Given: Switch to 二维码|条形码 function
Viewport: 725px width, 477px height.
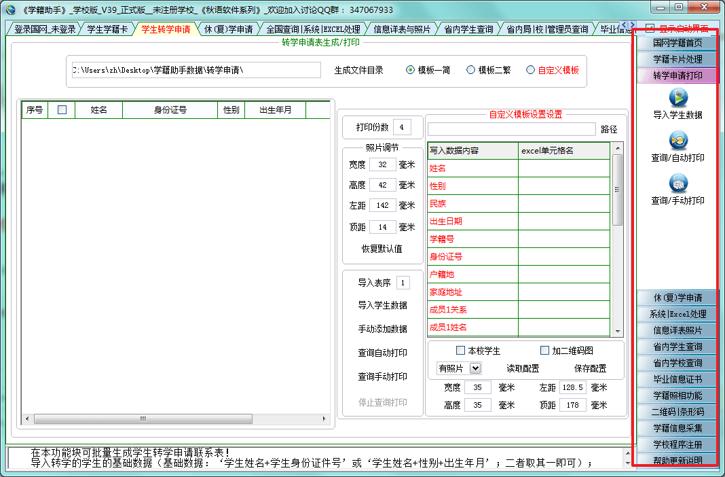Looking at the screenshot, I should (x=678, y=410).
